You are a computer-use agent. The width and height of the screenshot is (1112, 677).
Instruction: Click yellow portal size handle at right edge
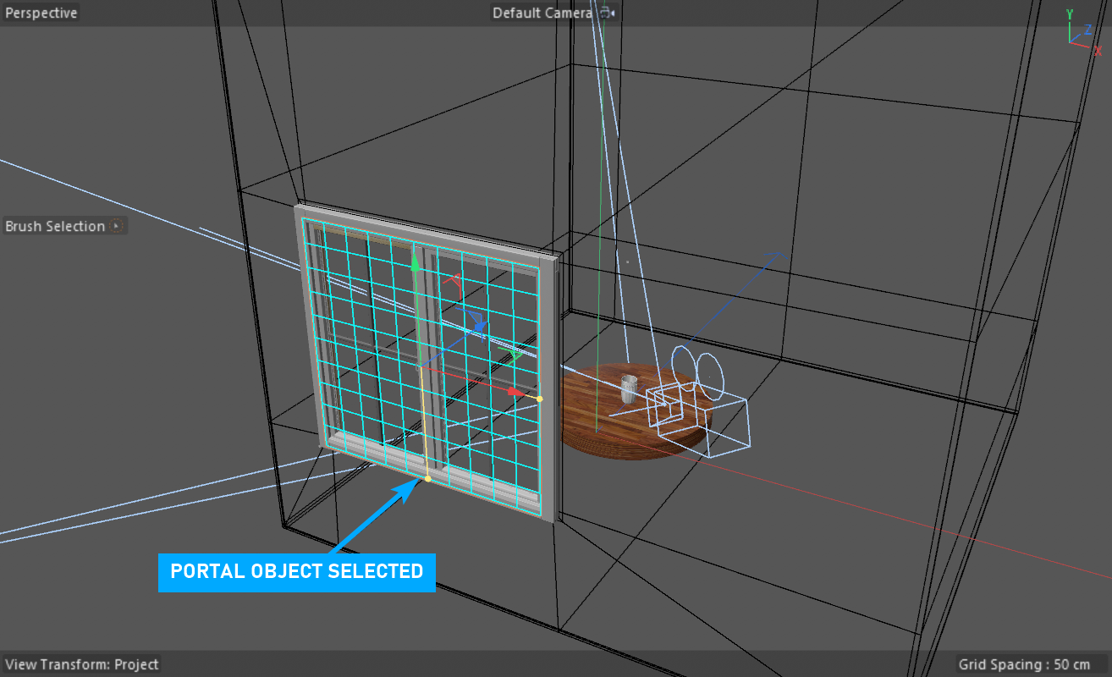tap(540, 399)
